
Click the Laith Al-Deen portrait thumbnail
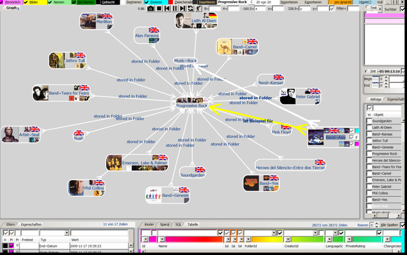pyautogui.click(x=183, y=20)
